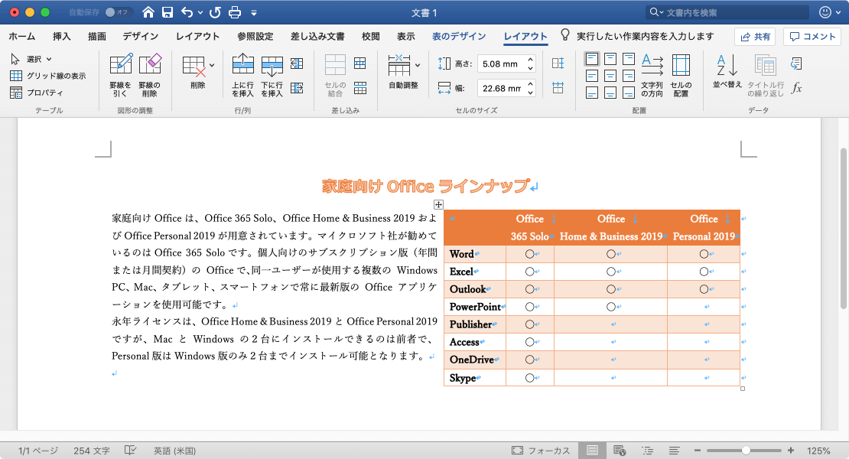Select Align Bottom Right cell alignment
849x459 pixels.
click(x=629, y=93)
